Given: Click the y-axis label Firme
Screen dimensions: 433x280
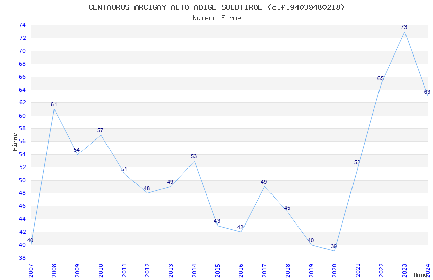Looking at the screenshot, I should 15,142.
